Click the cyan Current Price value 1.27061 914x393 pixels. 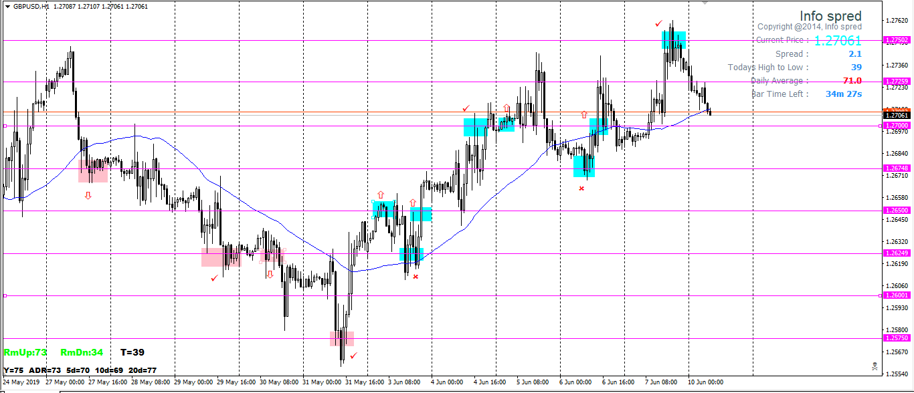click(838, 41)
